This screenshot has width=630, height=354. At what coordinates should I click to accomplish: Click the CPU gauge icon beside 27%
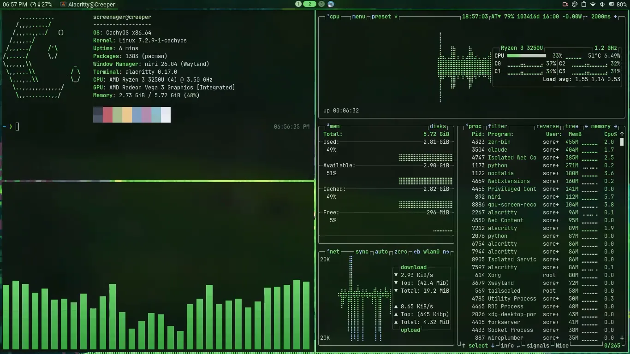[x=33, y=4]
